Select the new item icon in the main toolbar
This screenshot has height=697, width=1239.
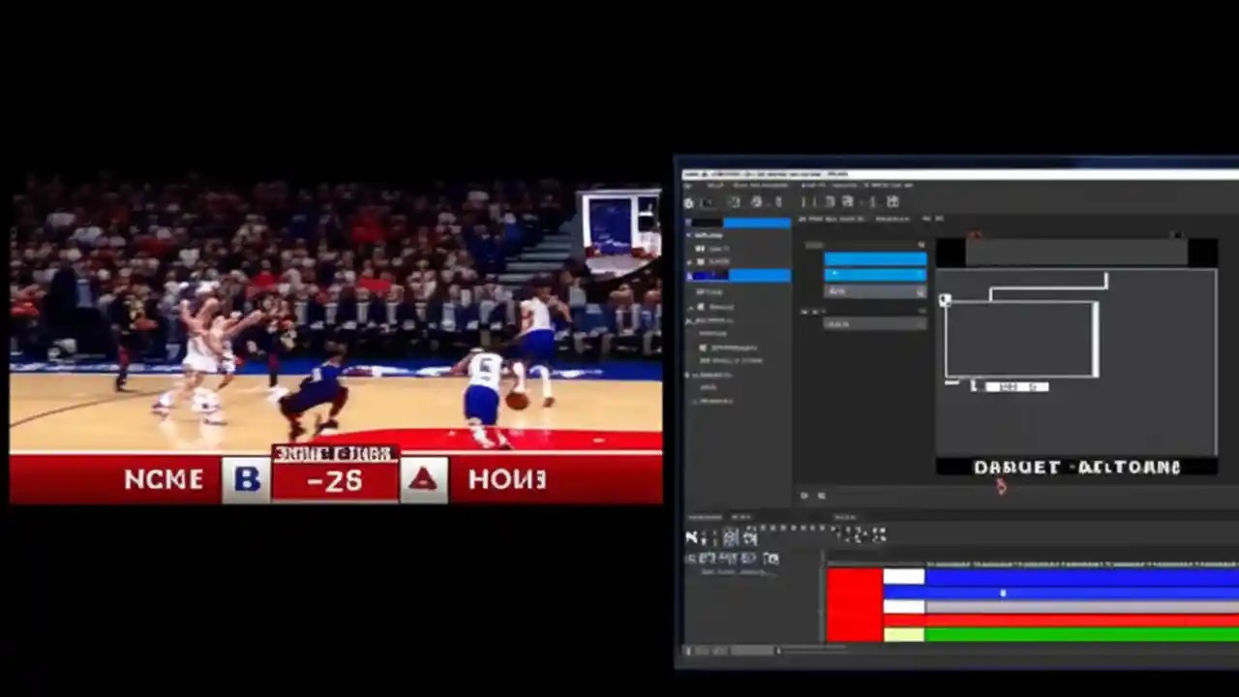point(689,202)
